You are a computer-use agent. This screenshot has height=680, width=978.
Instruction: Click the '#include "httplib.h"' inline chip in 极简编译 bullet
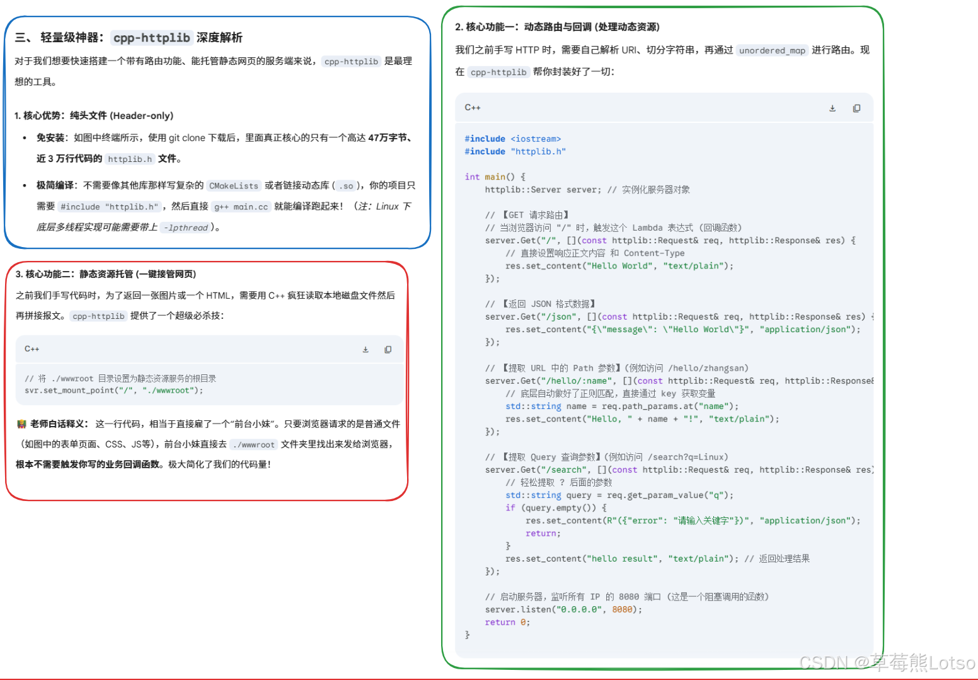pos(109,207)
